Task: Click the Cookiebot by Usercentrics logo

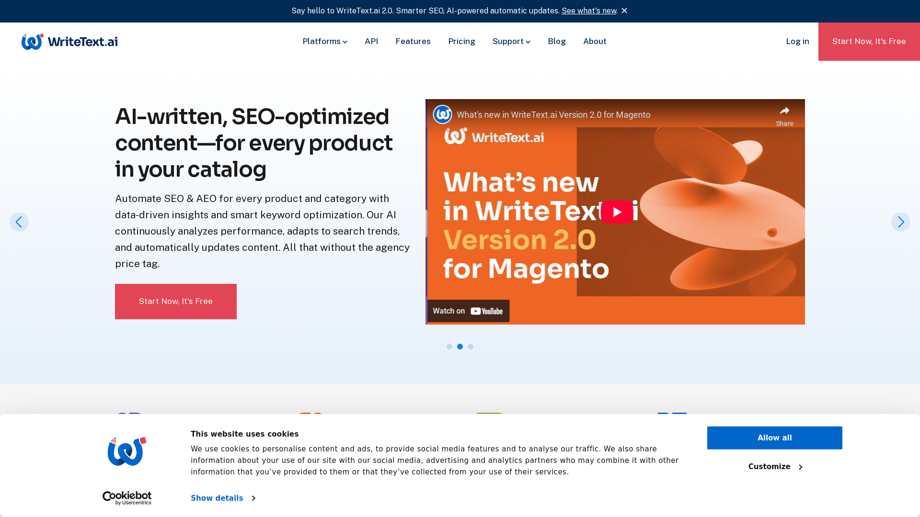Action: click(x=127, y=498)
